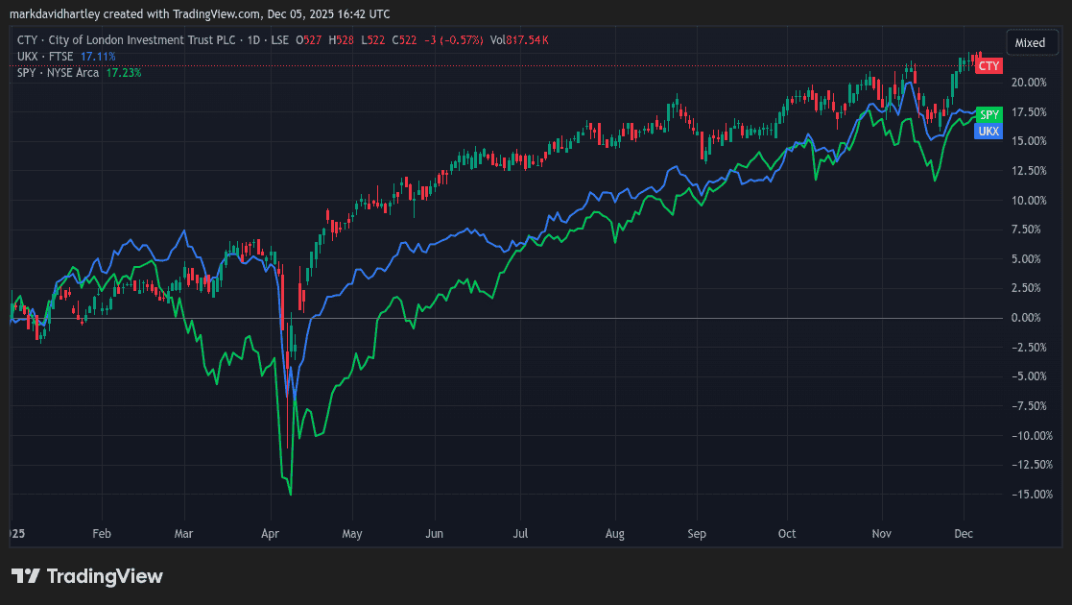Open the Mixed price scale mode selector
Screen dimensions: 1072x605
point(1032,42)
